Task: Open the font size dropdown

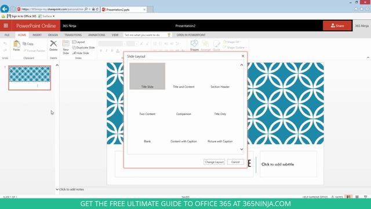Action: tap(136, 44)
